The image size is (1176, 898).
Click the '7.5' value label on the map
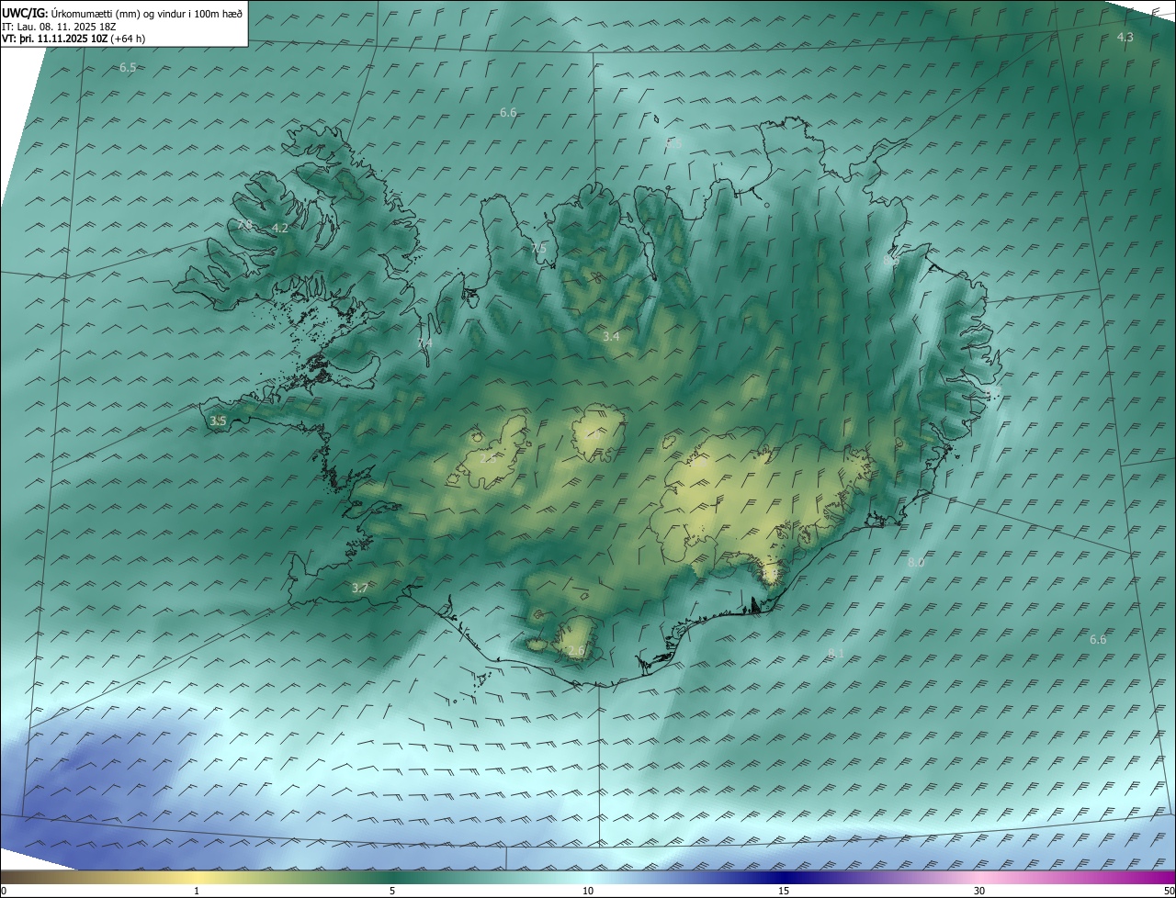coord(538,249)
